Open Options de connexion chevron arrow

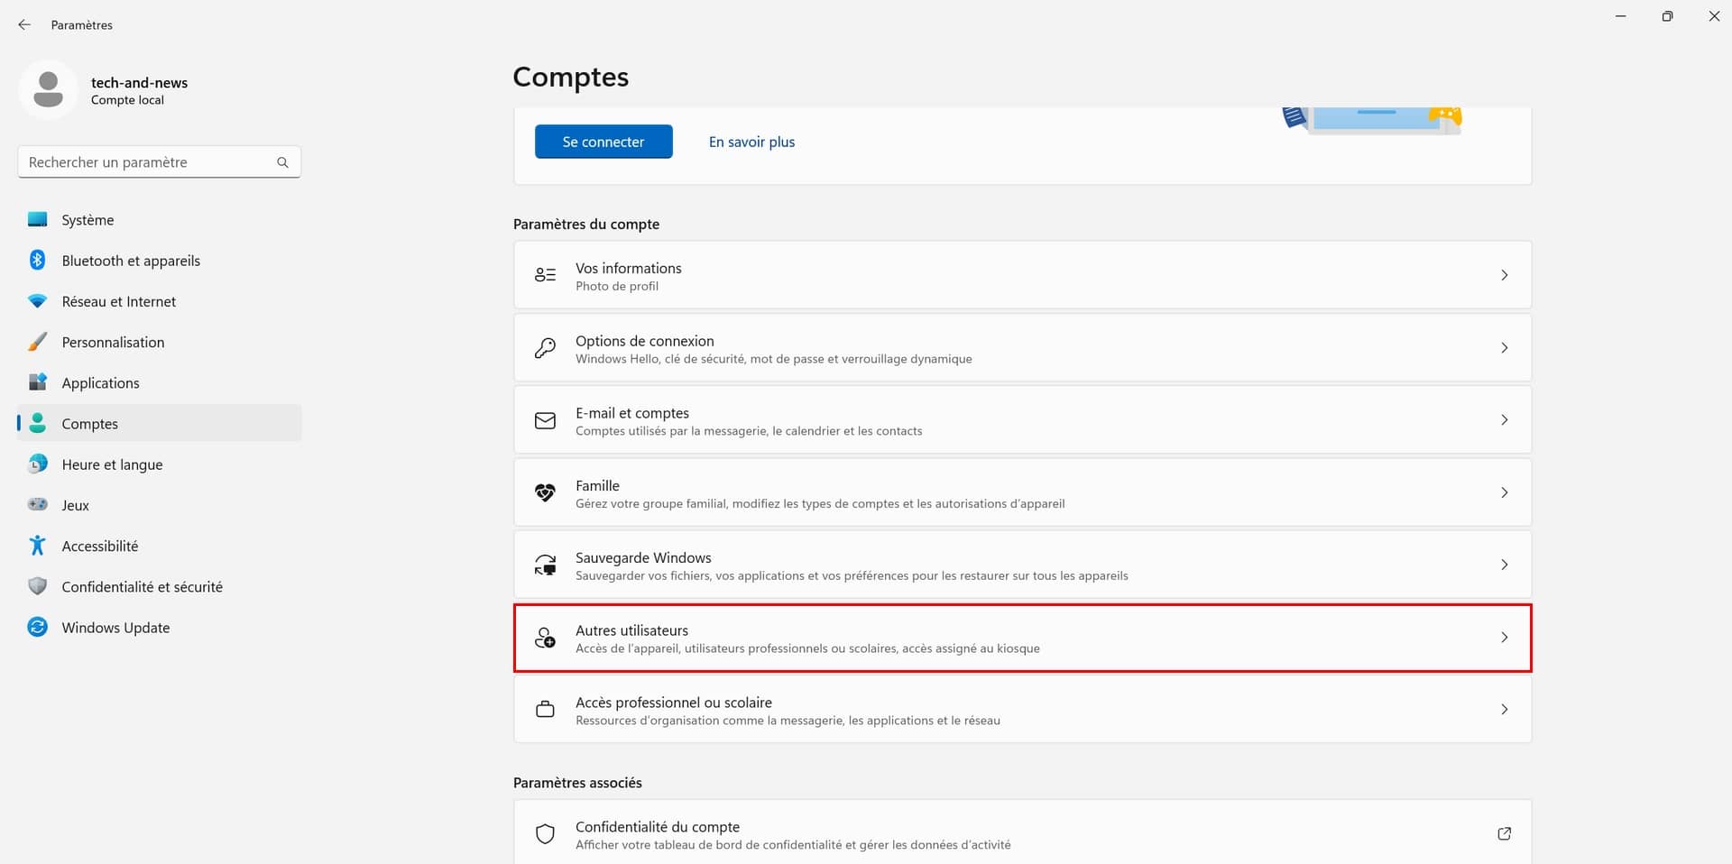(x=1504, y=348)
